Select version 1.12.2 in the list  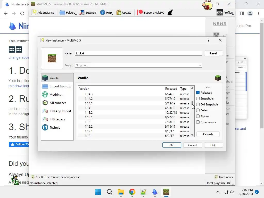pyautogui.click(x=134, y=126)
